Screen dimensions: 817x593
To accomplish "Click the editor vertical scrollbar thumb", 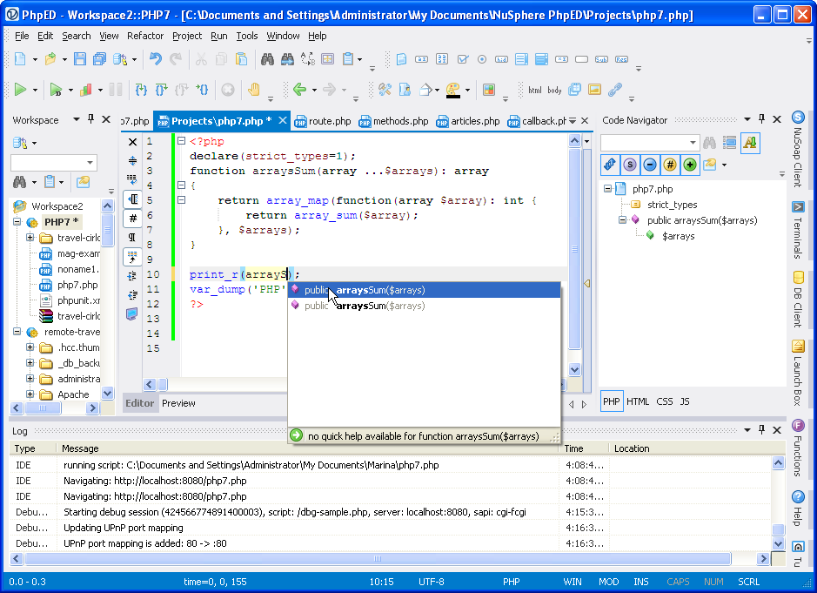I will click(x=575, y=249).
